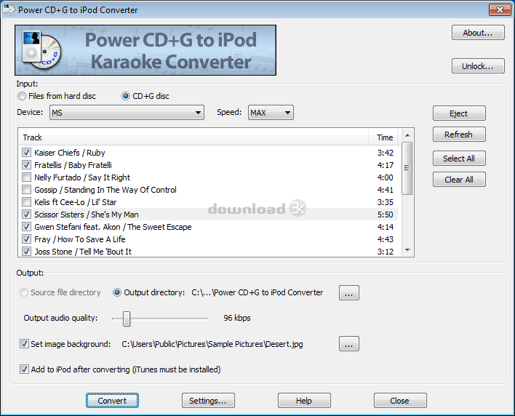The height and width of the screenshot is (416, 515).
Task: Open the Device dropdown
Action: 127,113
